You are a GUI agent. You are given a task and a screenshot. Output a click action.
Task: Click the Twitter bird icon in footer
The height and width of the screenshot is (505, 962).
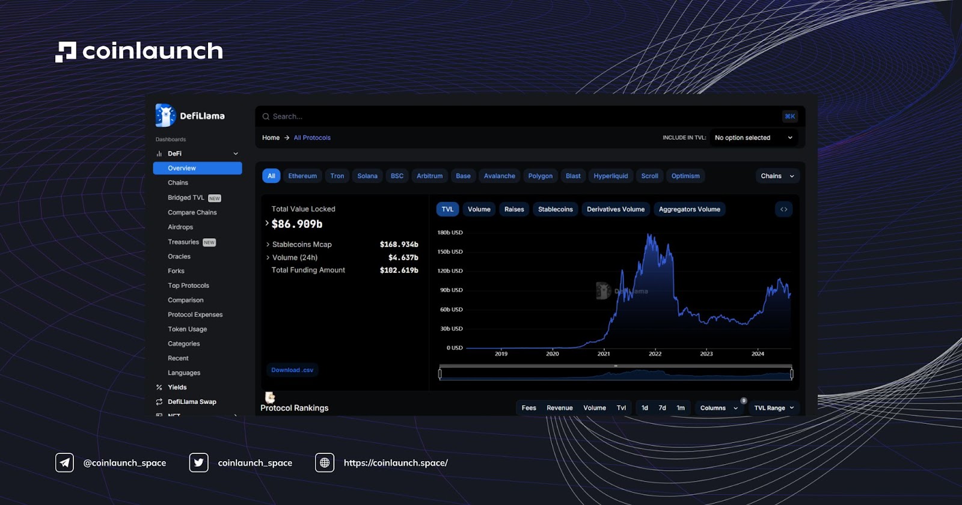tap(198, 463)
